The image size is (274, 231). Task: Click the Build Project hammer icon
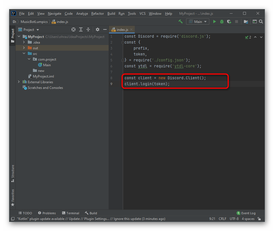pos(180,22)
